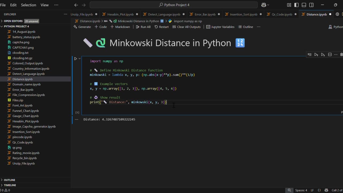Click zoom icon in status bar
Viewport: 343px width, 193px height.
pos(289,190)
